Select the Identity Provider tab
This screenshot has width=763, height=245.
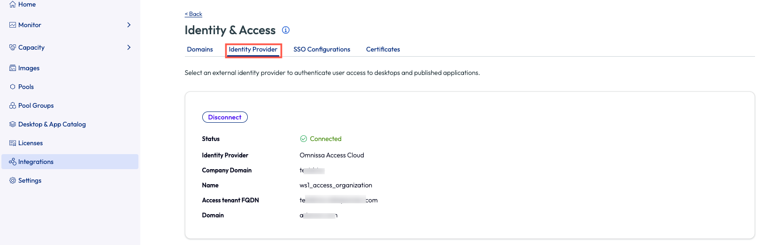(253, 49)
